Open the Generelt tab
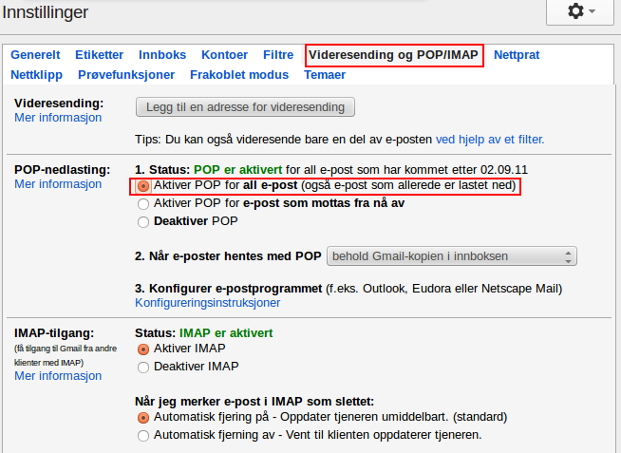The height and width of the screenshot is (453, 621). [35, 55]
